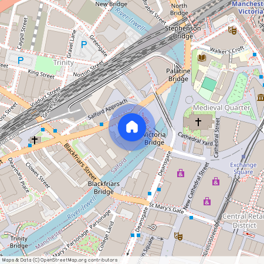Click the blue home location marker
This screenshot has height=264, width=264.
pyautogui.click(x=132, y=127)
